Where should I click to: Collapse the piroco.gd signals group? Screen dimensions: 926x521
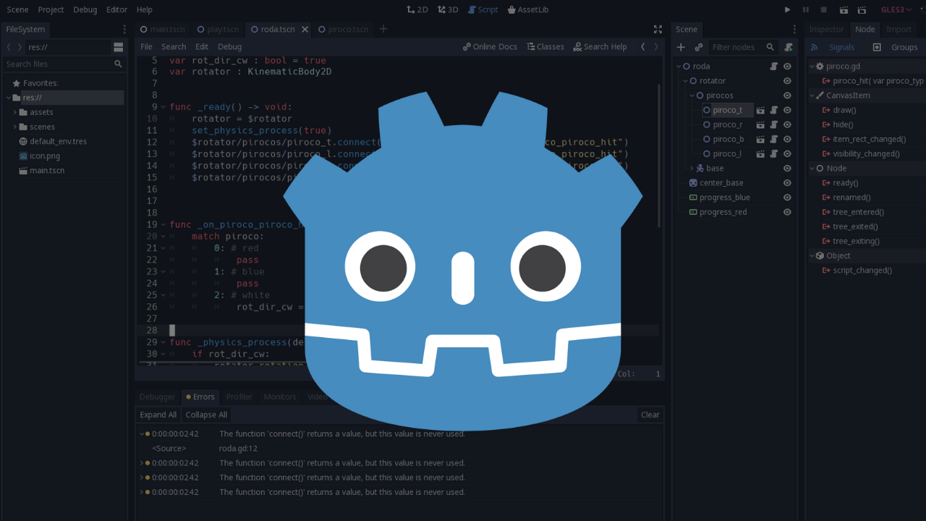pyautogui.click(x=812, y=67)
